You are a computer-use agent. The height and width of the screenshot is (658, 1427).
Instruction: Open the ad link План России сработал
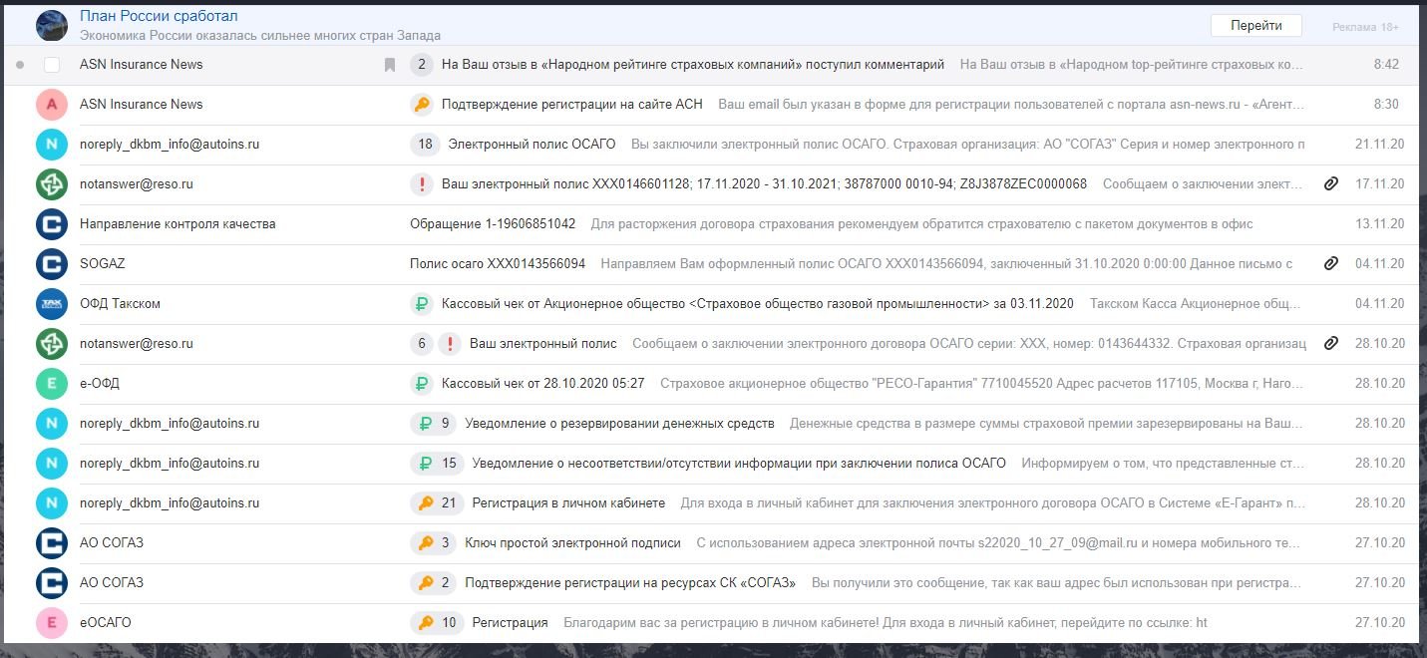[159, 16]
